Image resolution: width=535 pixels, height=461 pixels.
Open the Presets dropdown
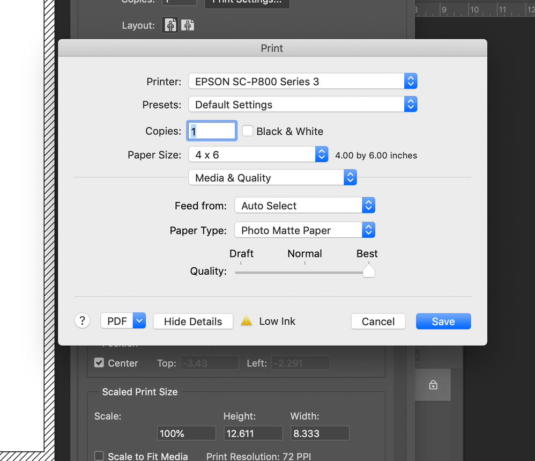[x=303, y=104]
